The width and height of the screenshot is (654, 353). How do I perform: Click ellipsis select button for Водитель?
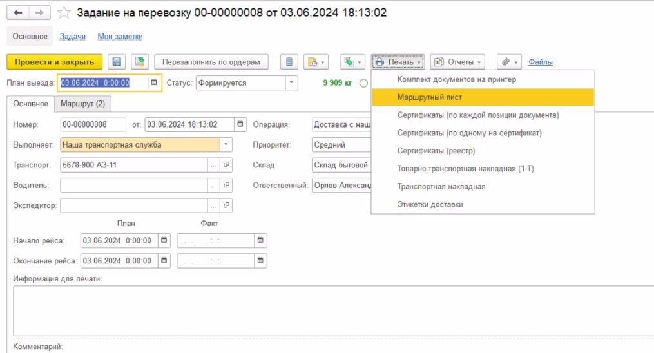pos(213,186)
